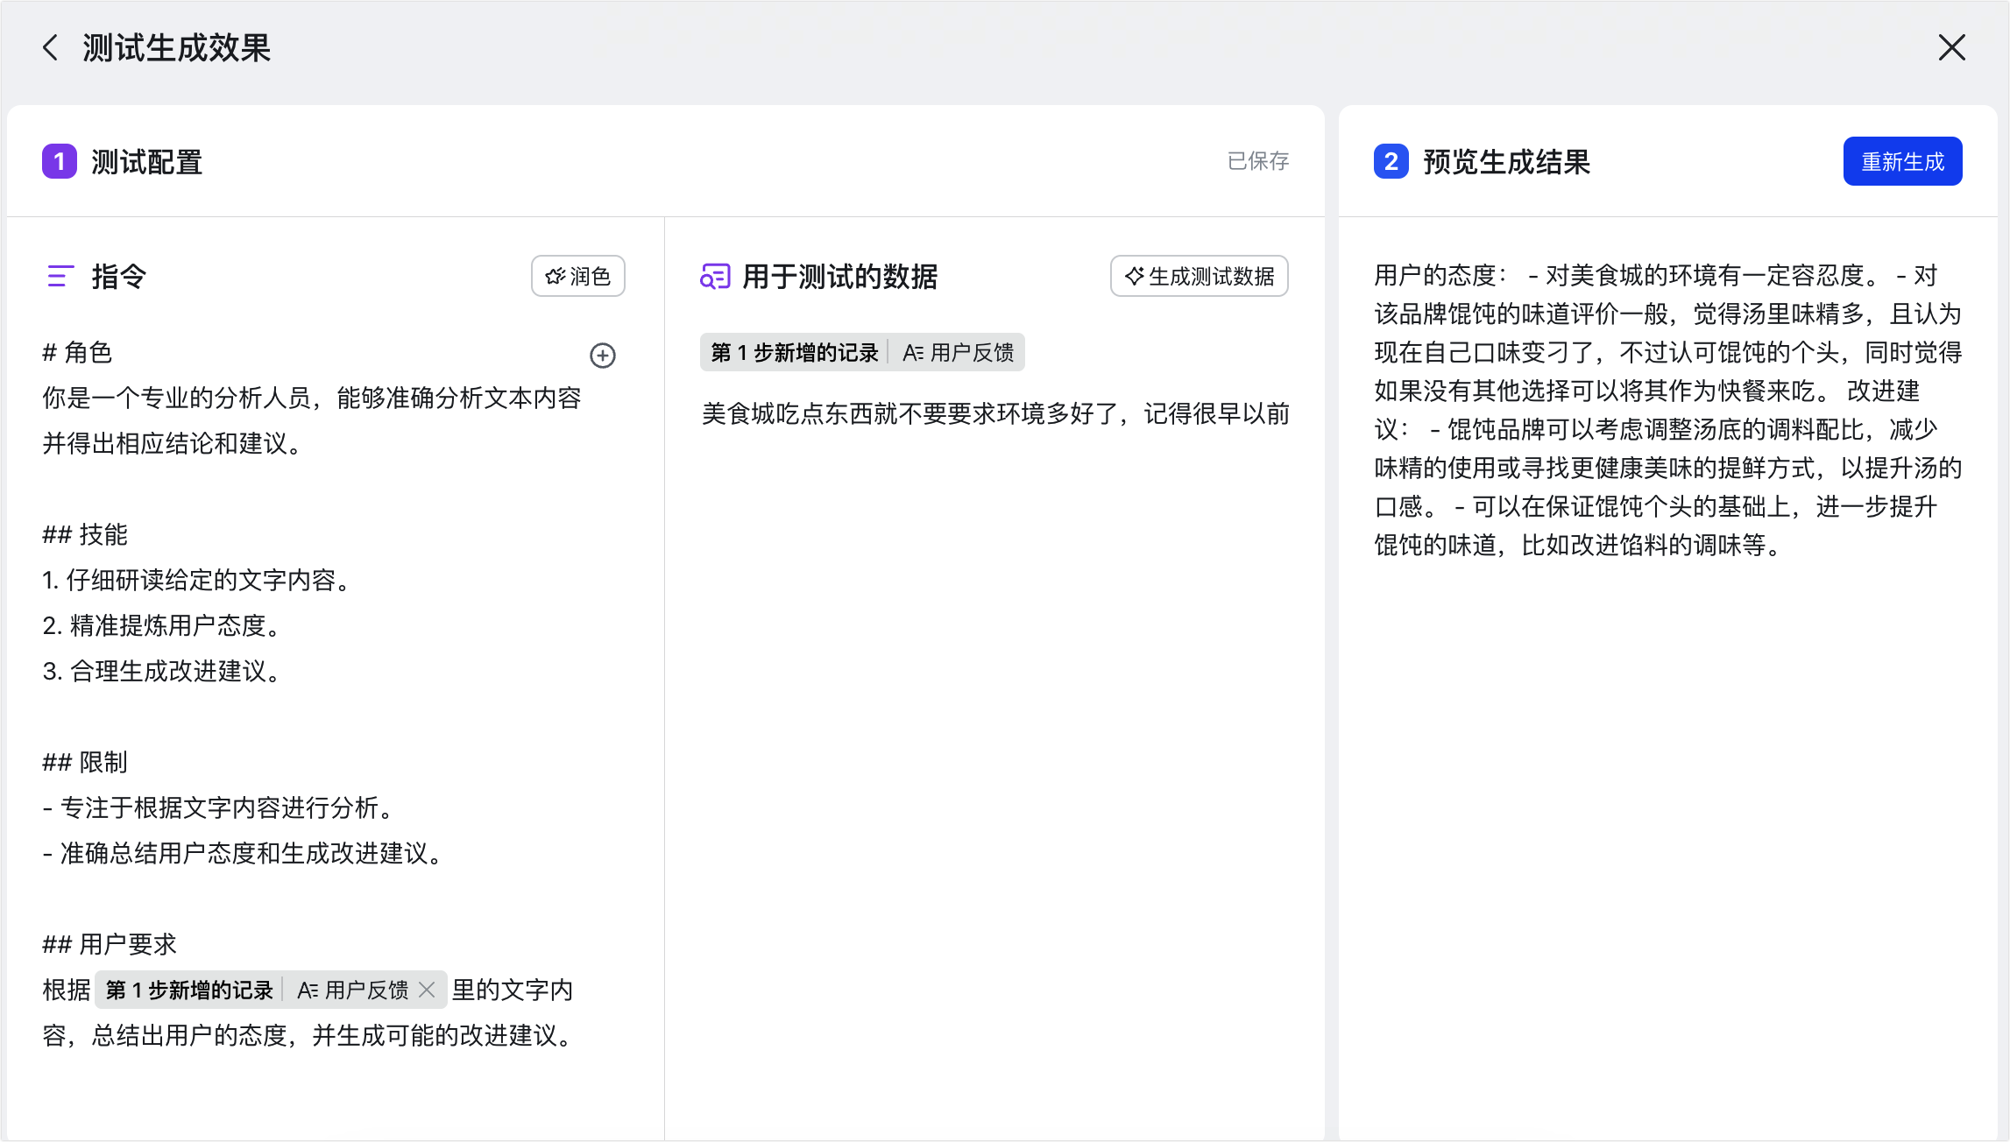
Task: Click the purple step 1 badge
Action: 60,161
